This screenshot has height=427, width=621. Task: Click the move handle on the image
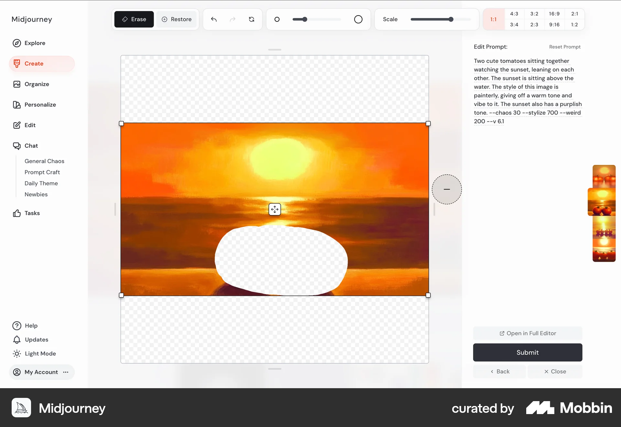point(274,209)
